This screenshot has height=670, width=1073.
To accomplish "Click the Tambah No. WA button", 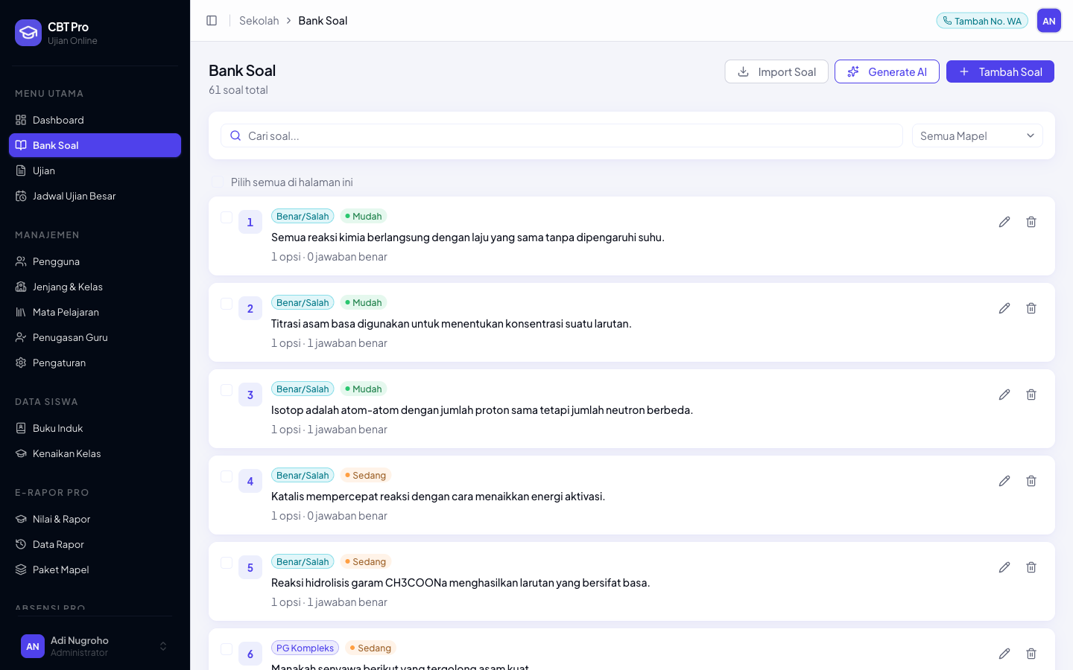I will pos(982,21).
